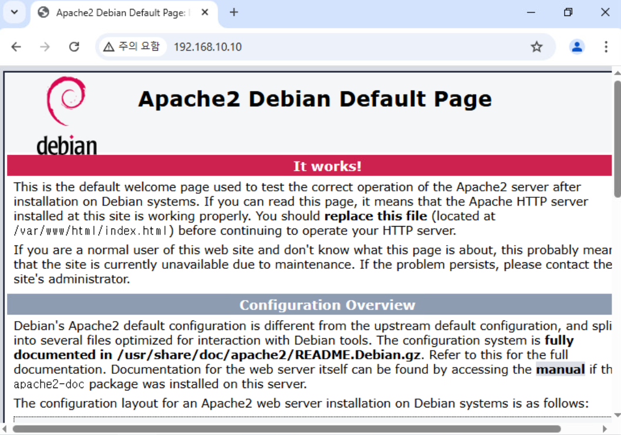The height and width of the screenshot is (435, 621).
Task: Click the 'apache2-doc' package name text
Action: (49, 384)
